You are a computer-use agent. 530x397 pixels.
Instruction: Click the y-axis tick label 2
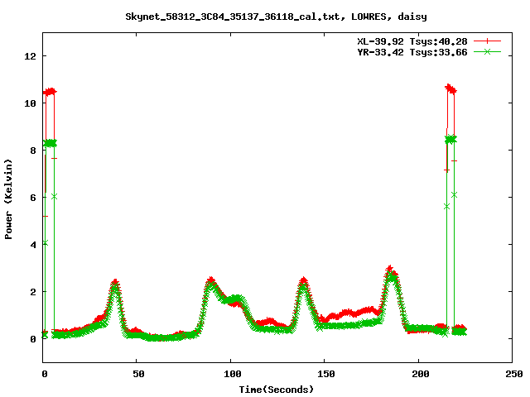[33, 292]
